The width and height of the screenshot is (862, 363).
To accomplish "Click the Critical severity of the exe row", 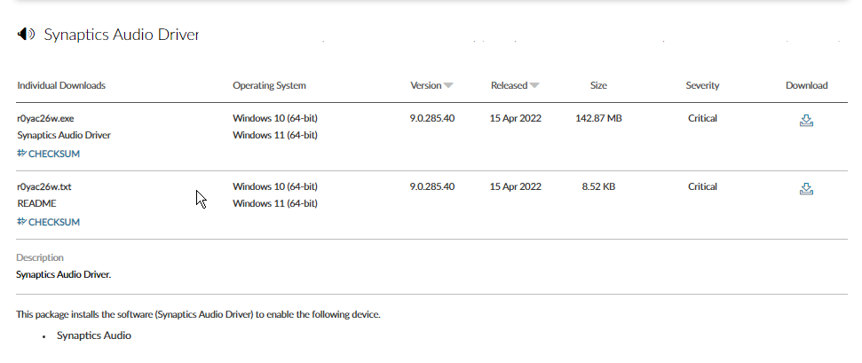I will [x=702, y=118].
